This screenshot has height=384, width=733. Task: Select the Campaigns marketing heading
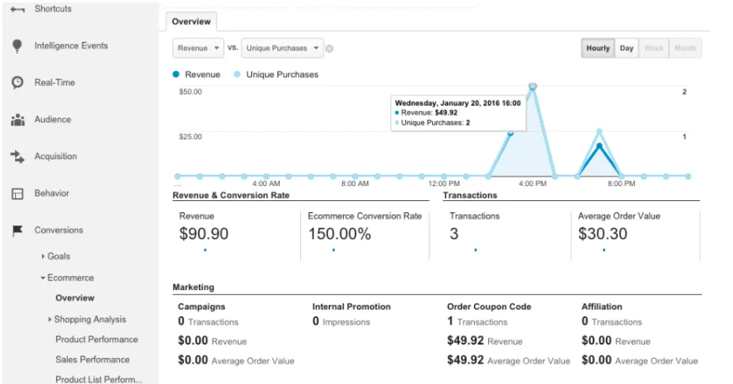[x=201, y=307]
